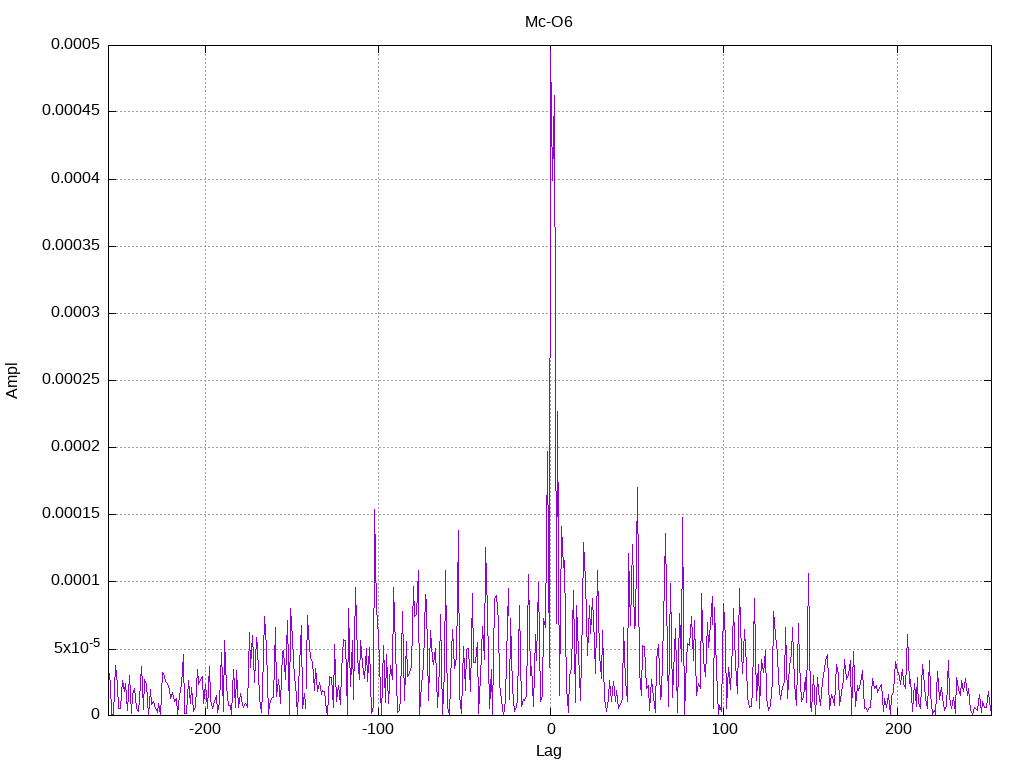Viewport: 1019px width, 764px height.
Task: Click the x-axis tick label 200
Action: (x=898, y=729)
